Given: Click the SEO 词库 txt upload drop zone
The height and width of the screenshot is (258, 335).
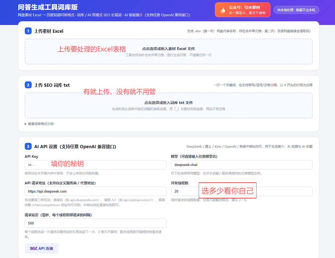Looking at the screenshot, I should point(168,105).
